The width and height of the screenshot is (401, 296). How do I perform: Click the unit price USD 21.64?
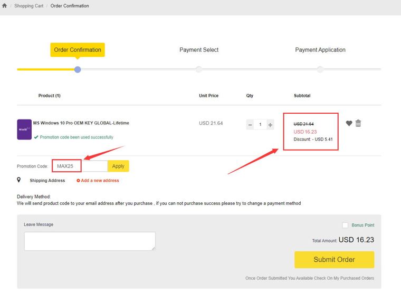pos(211,123)
